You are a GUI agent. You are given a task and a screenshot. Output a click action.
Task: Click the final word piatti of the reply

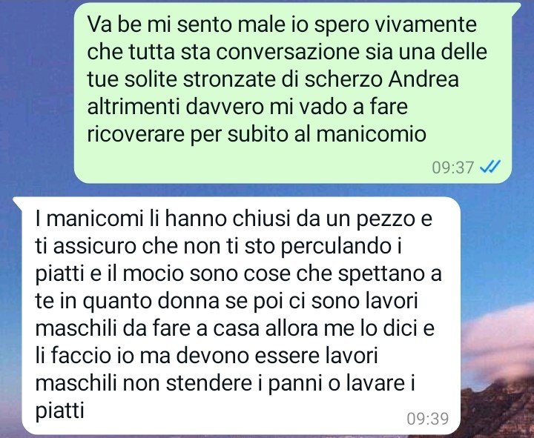tap(60, 411)
